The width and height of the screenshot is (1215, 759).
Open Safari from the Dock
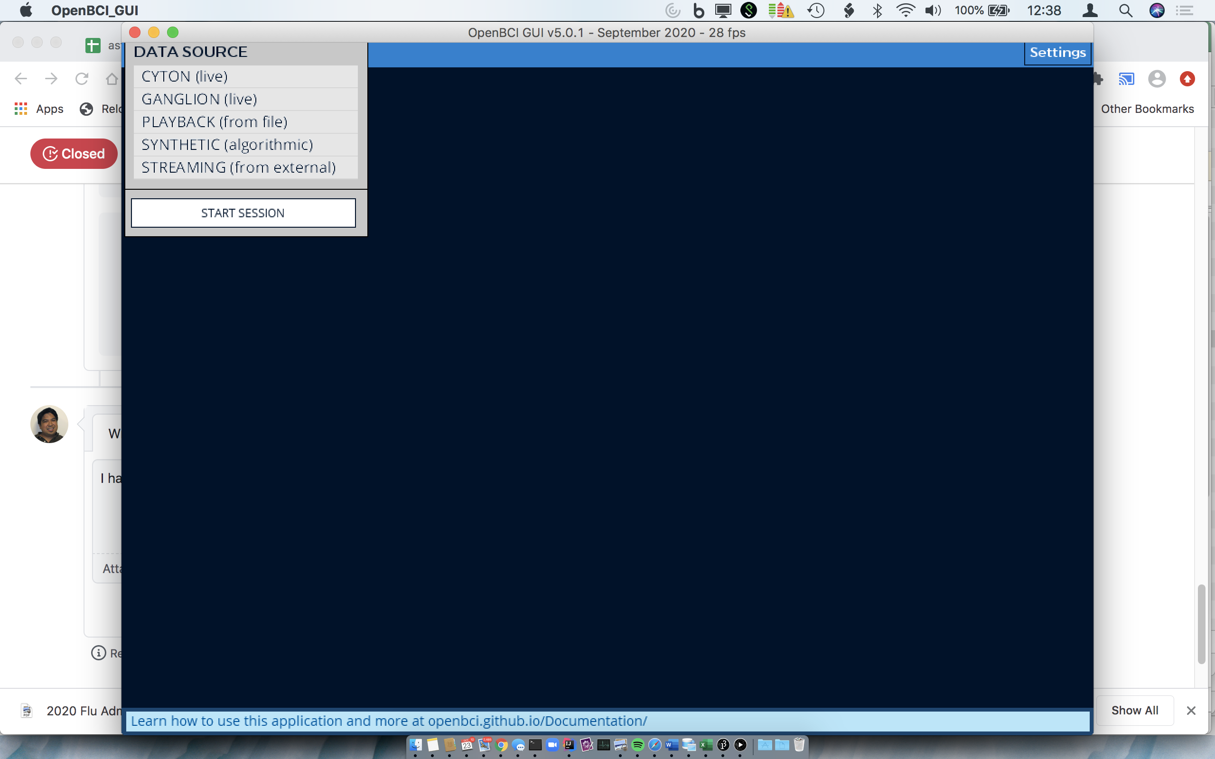[654, 745]
